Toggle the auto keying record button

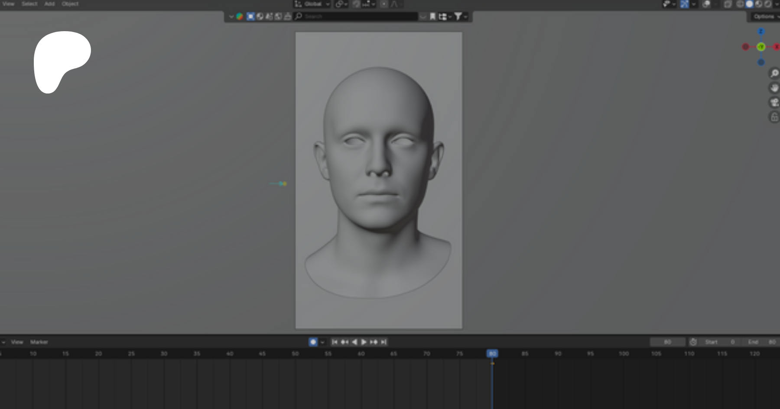pyautogui.click(x=313, y=342)
